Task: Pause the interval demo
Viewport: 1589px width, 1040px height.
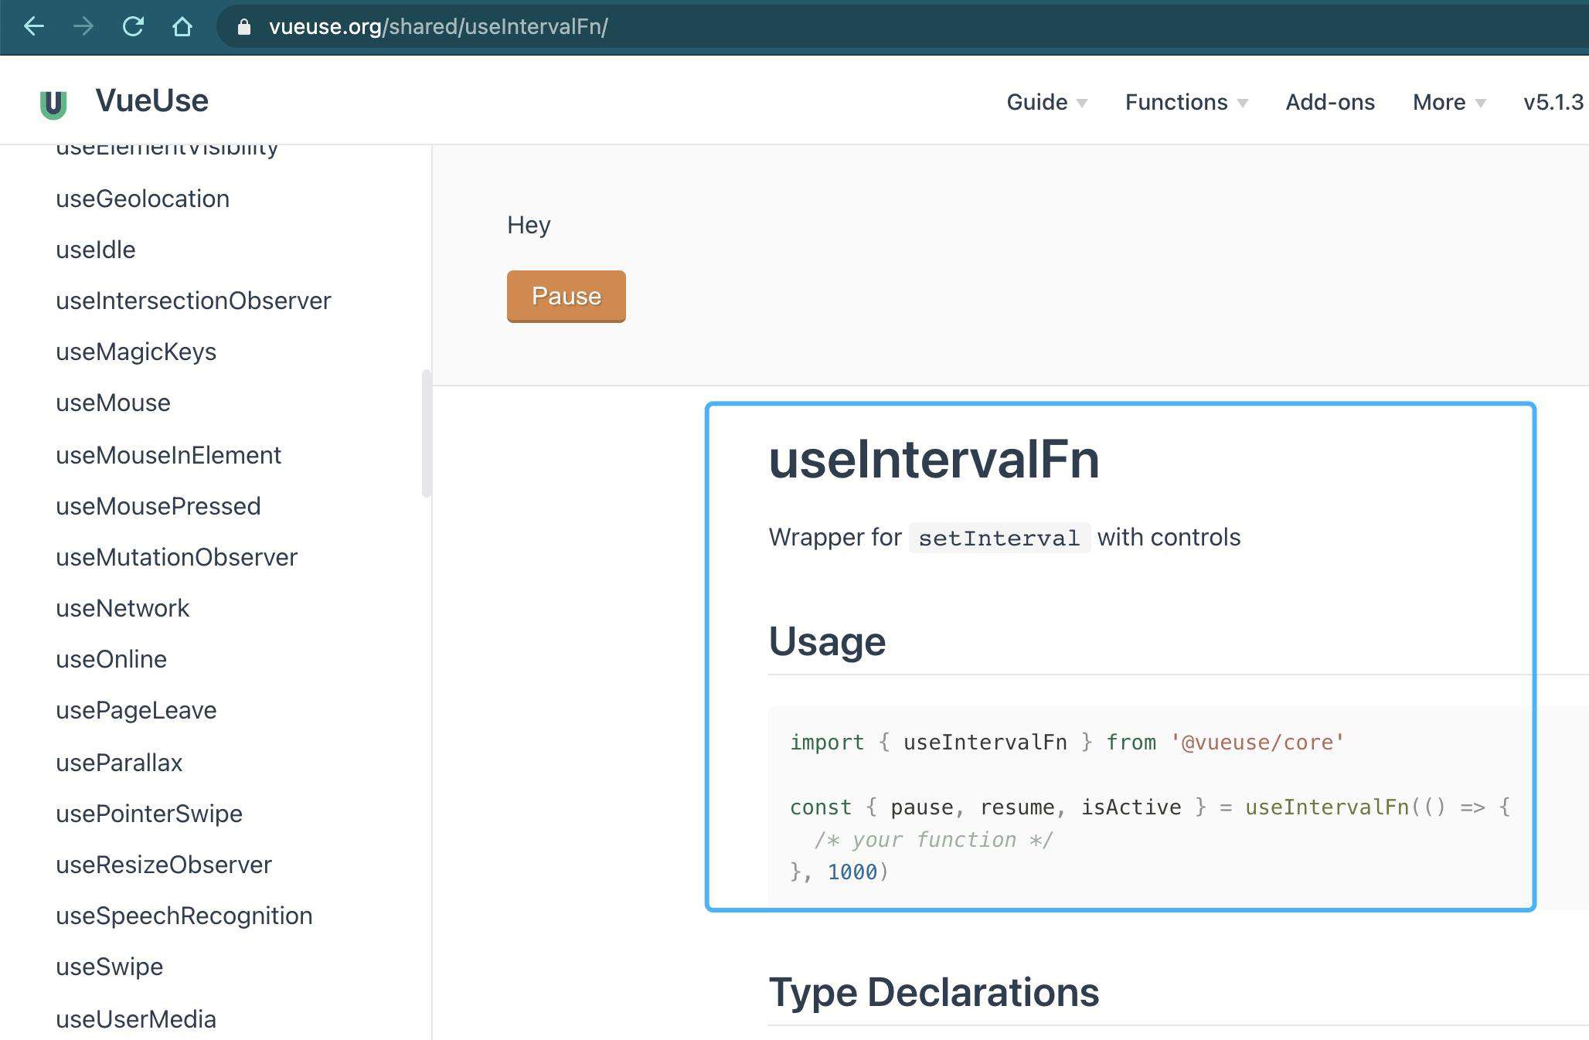Action: pos(567,296)
